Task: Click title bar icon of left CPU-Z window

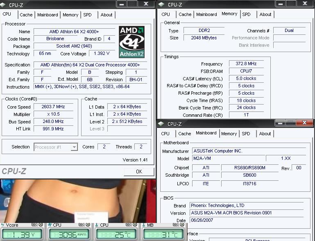Action: [3, 5]
